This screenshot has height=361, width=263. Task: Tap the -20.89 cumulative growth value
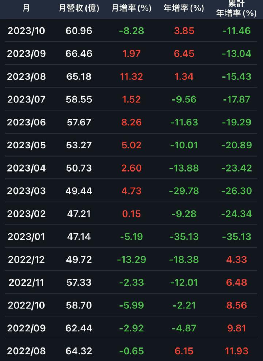point(236,145)
